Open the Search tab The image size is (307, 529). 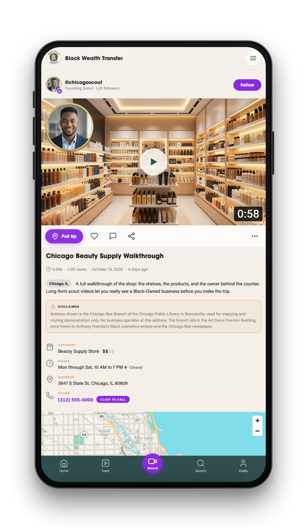click(201, 466)
